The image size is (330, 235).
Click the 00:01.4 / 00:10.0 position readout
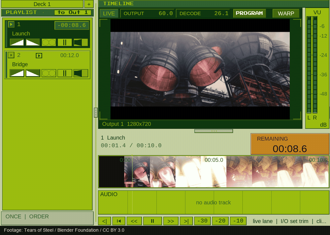tap(131, 145)
